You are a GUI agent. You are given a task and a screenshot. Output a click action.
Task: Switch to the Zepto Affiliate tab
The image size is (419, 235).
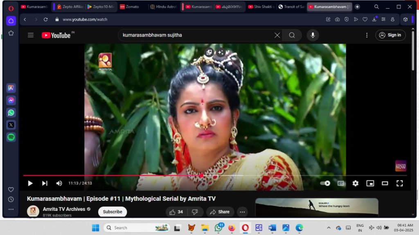(x=70, y=7)
